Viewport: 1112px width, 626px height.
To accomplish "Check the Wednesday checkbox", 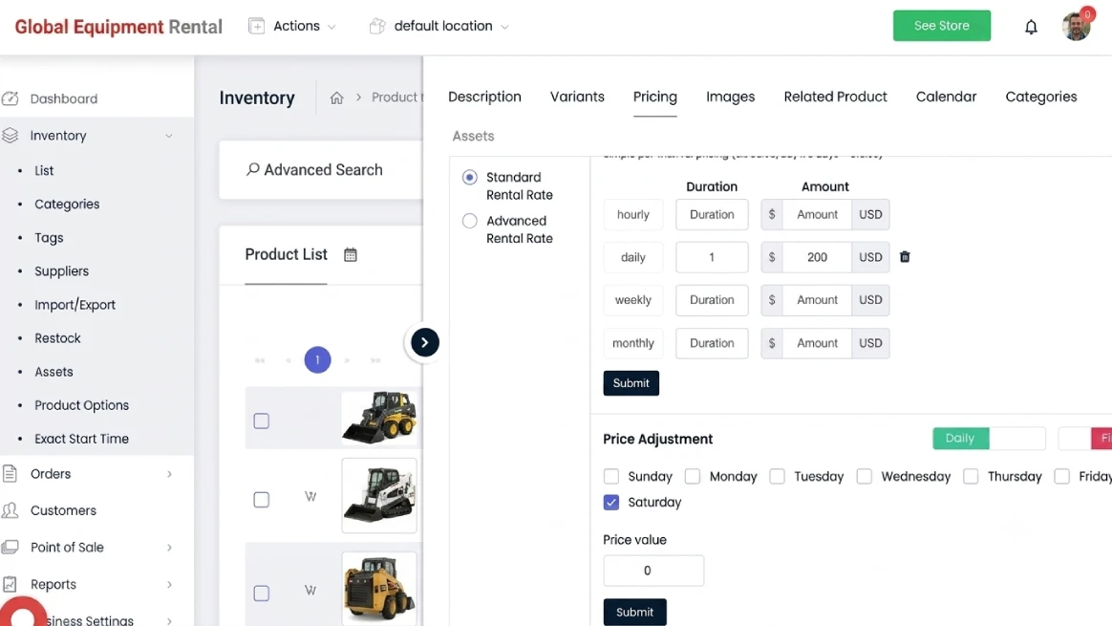I will (864, 476).
